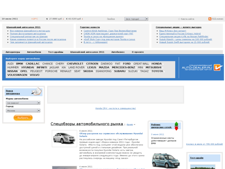Open the В лето - с Volkswagen link
The image size is (225, 169).
pyautogui.click(x=96, y=42)
